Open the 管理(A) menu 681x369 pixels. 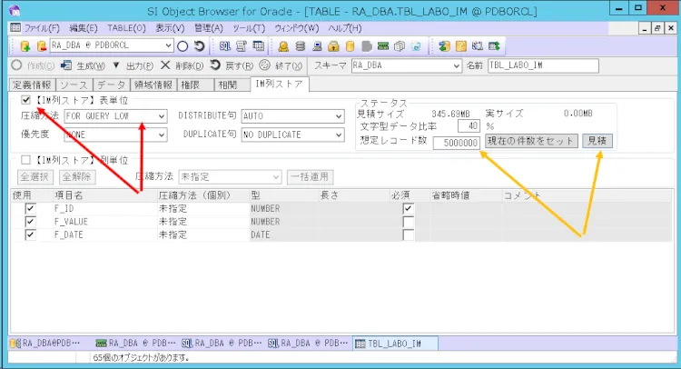point(209,28)
